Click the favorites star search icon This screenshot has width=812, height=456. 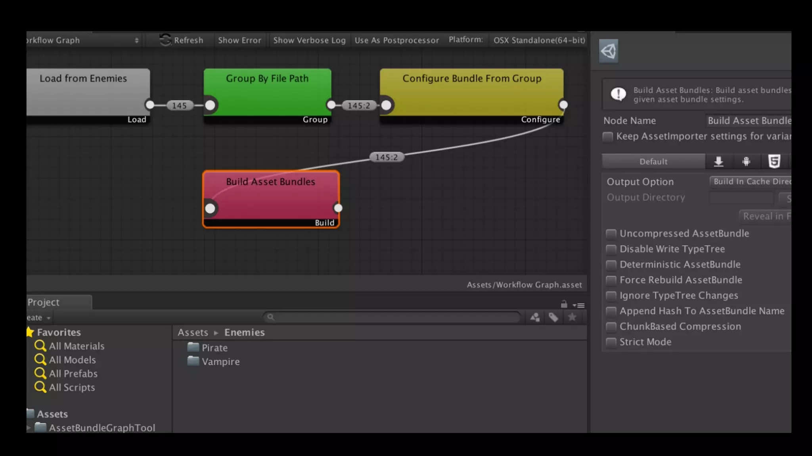[x=572, y=317]
